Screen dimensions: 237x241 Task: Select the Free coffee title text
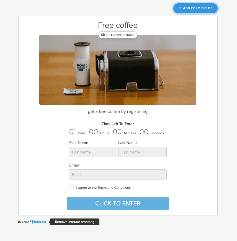pyautogui.click(x=118, y=25)
